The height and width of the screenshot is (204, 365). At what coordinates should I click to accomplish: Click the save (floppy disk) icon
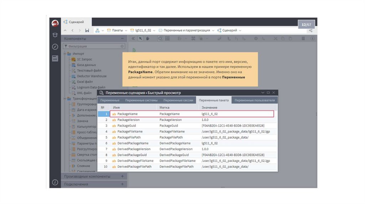tap(87, 31)
